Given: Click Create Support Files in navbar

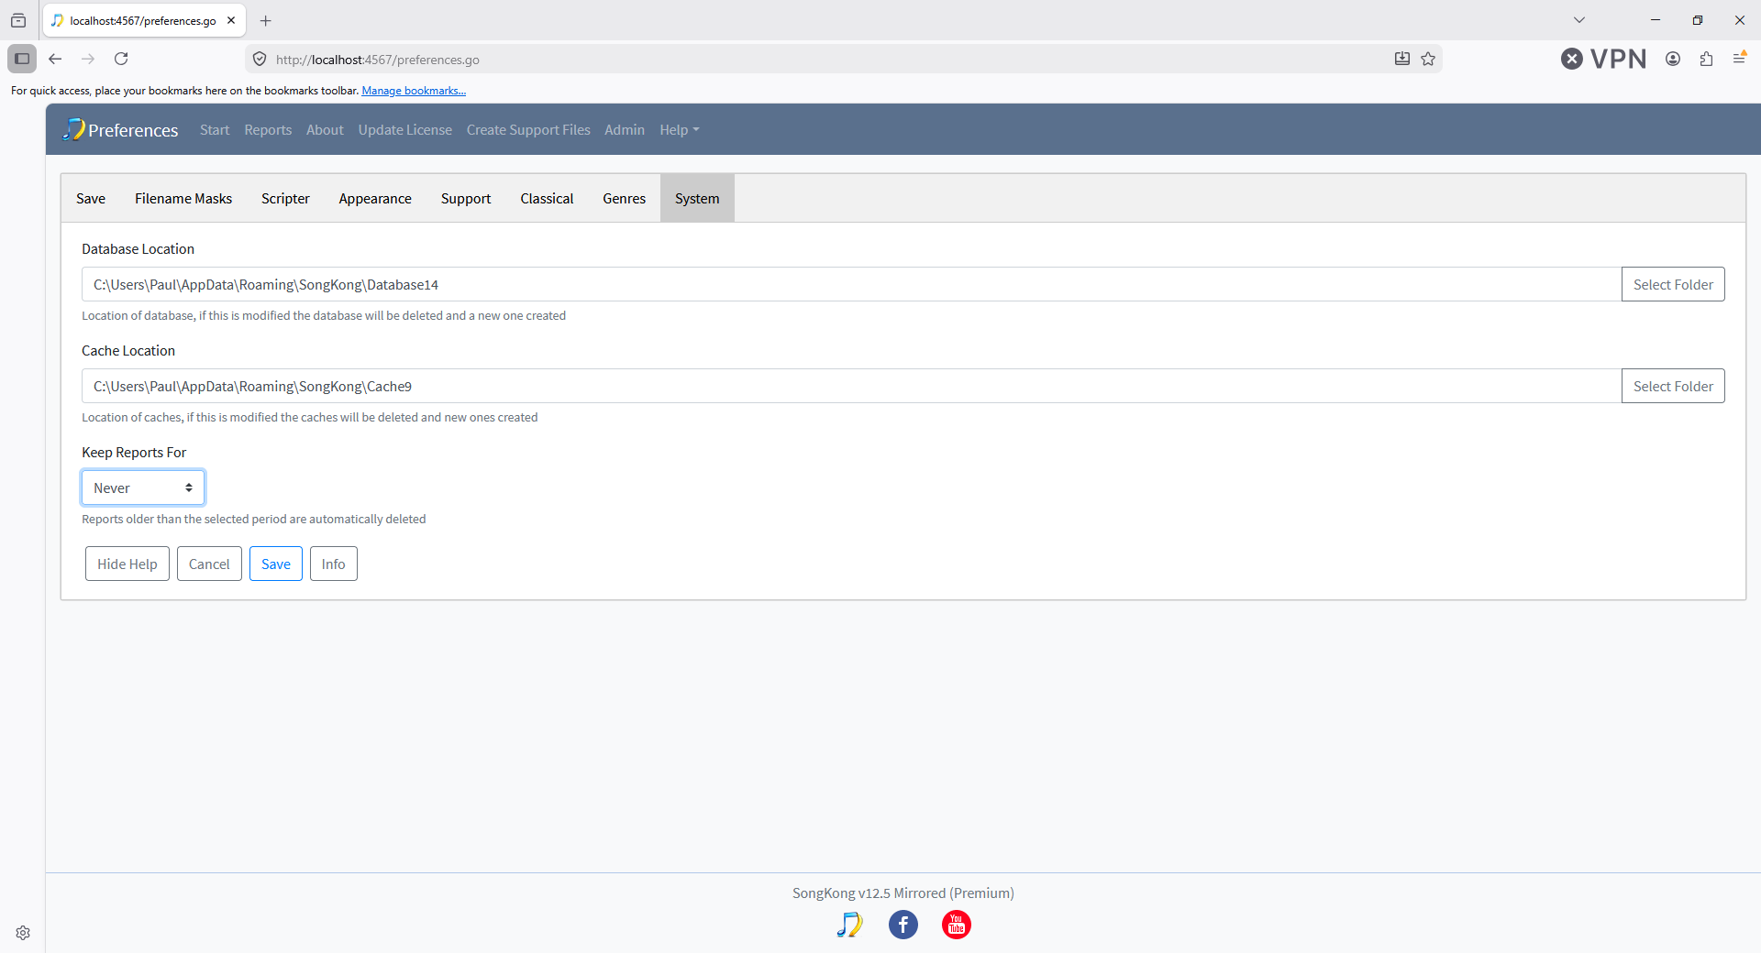Looking at the screenshot, I should click(528, 129).
